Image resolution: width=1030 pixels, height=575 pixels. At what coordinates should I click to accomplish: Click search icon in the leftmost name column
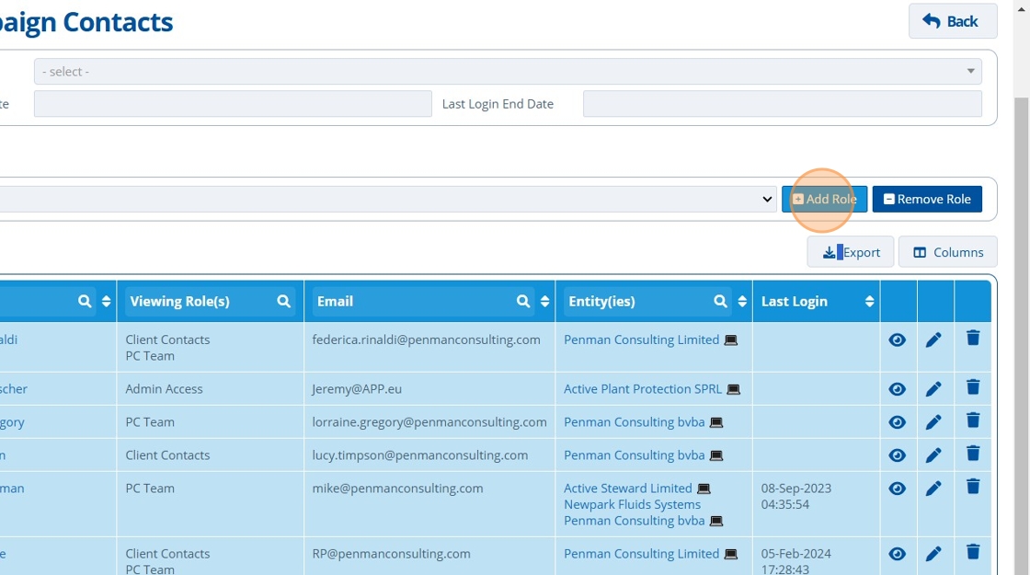pyautogui.click(x=85, y=301)
